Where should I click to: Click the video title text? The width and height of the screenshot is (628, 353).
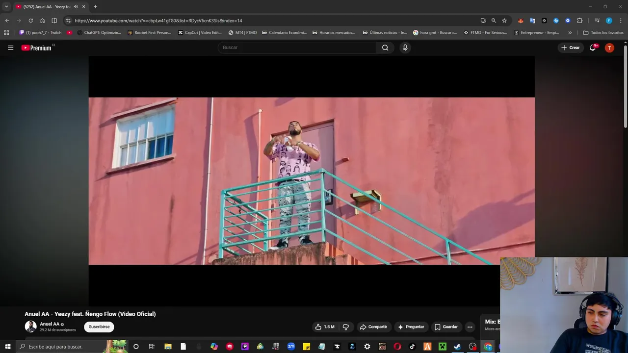tap(90, 314)
